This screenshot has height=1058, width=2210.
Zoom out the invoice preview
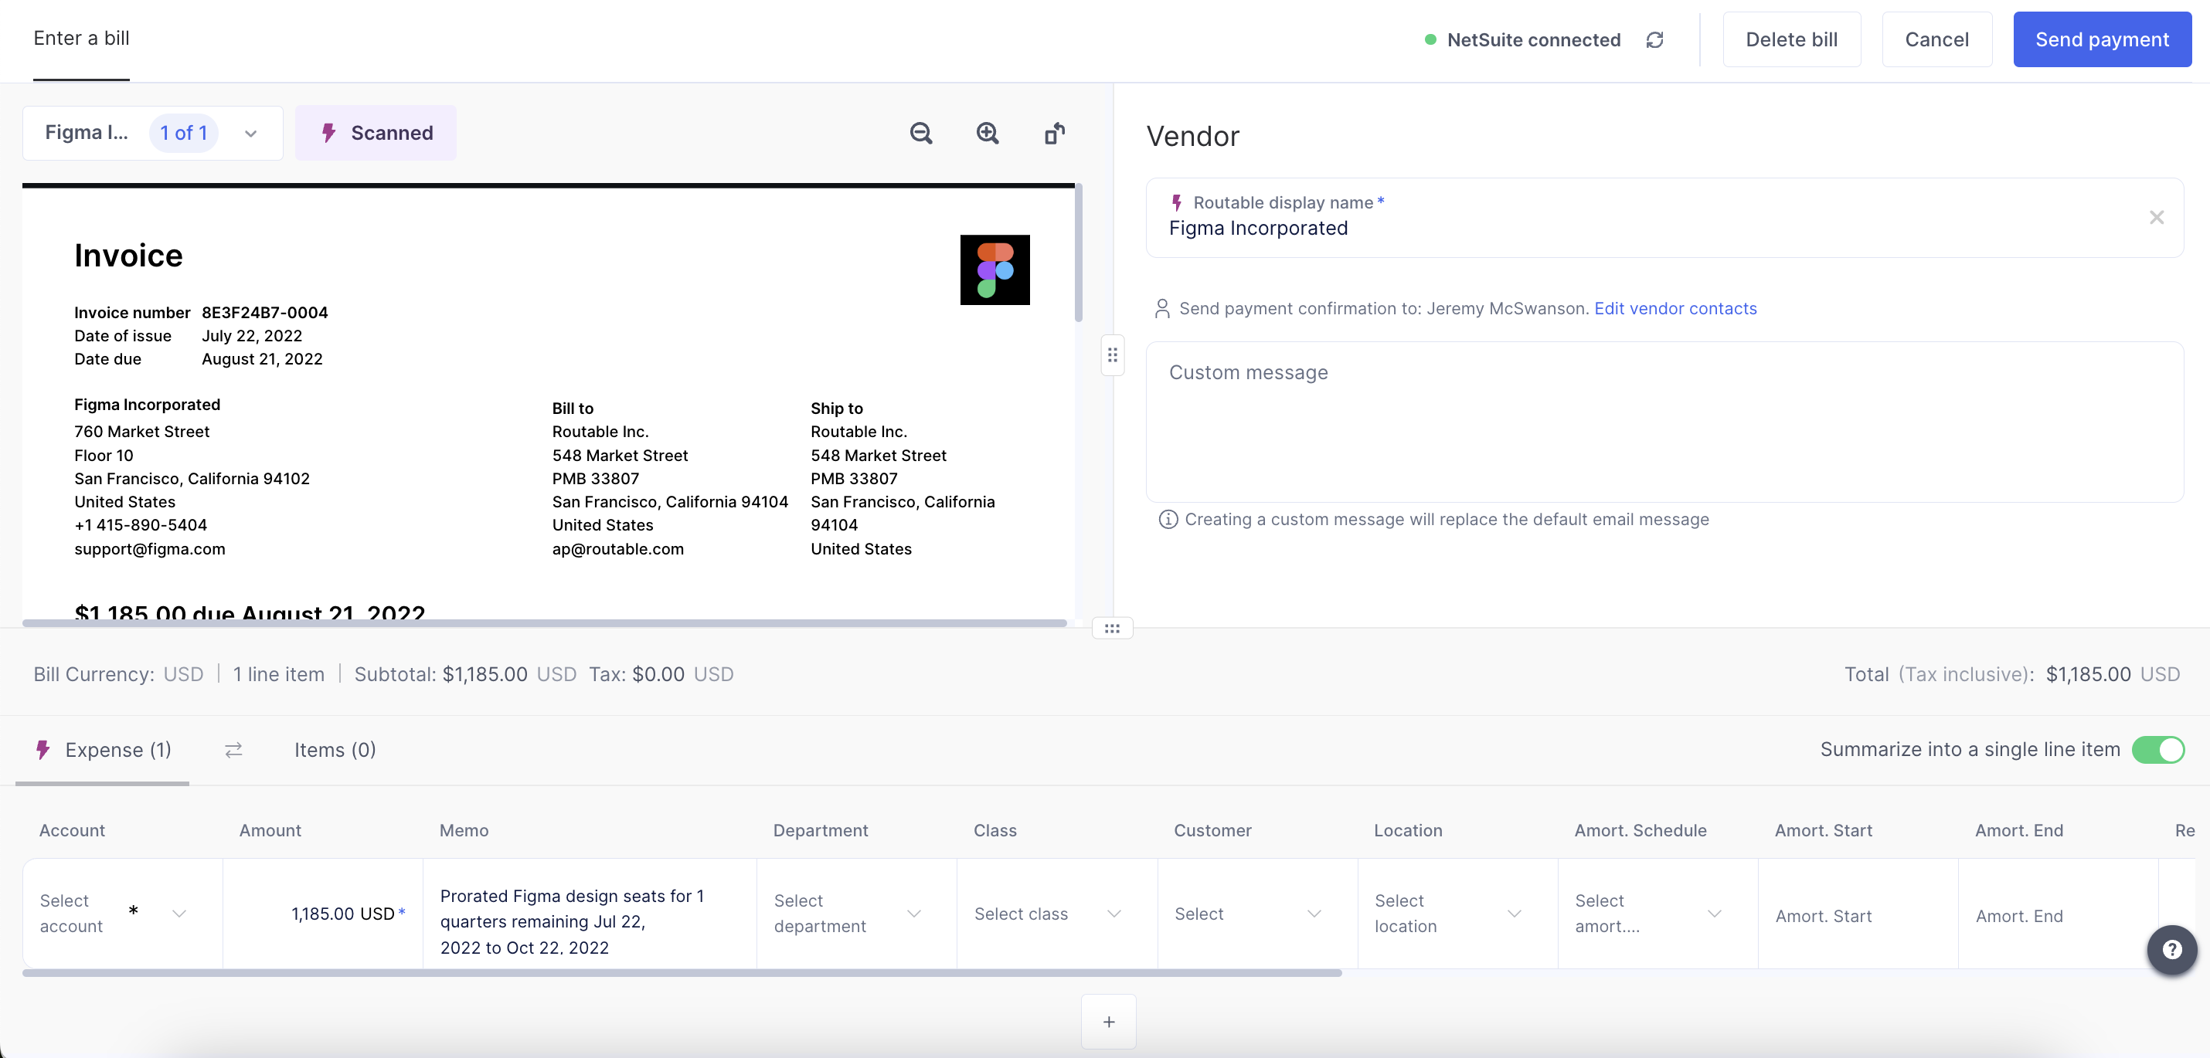pos(920,133)
